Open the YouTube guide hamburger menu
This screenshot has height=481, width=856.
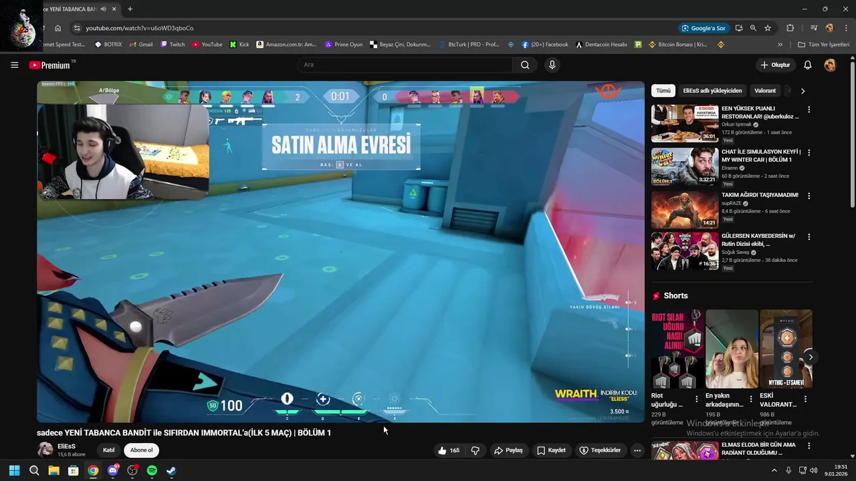point(14,65)
